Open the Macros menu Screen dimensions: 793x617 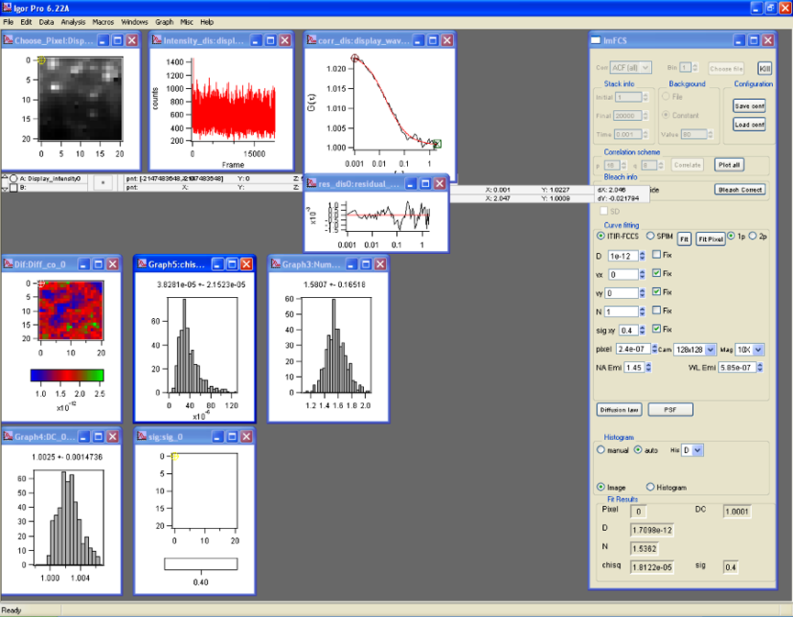click(103, 21)
